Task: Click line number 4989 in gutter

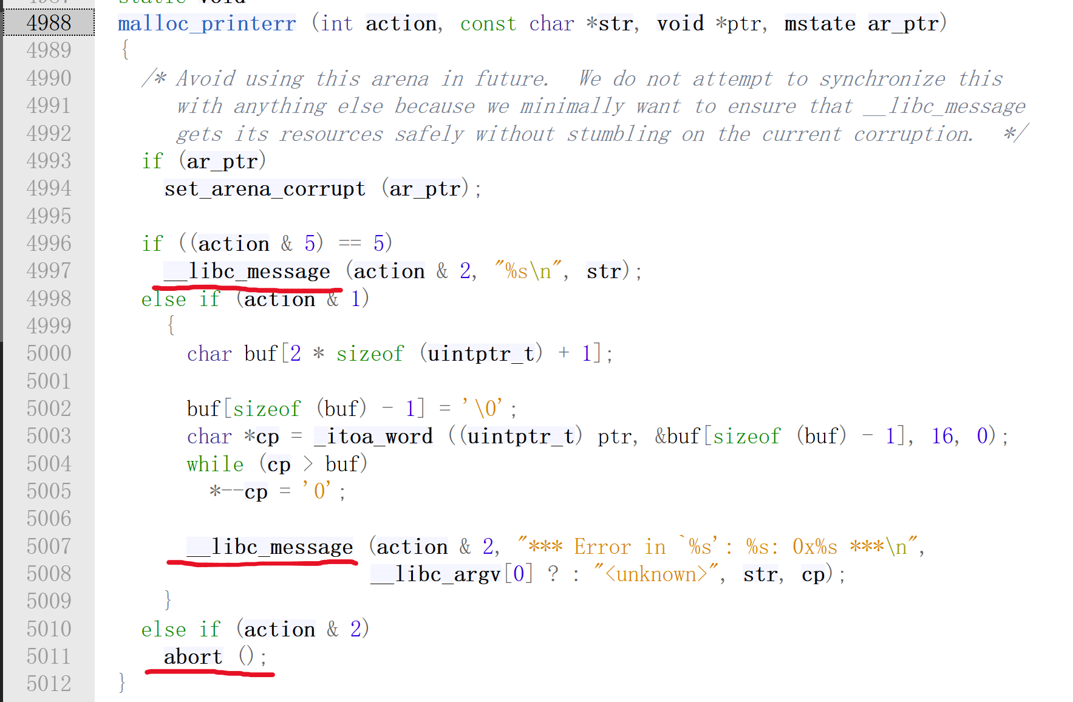Action: coord(49,50)
